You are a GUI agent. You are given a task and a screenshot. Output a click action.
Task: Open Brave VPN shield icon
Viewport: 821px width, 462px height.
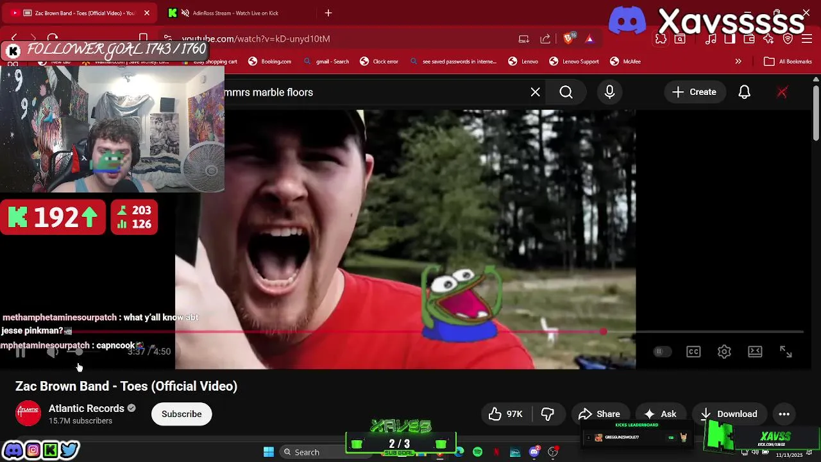tap(788, 39)
